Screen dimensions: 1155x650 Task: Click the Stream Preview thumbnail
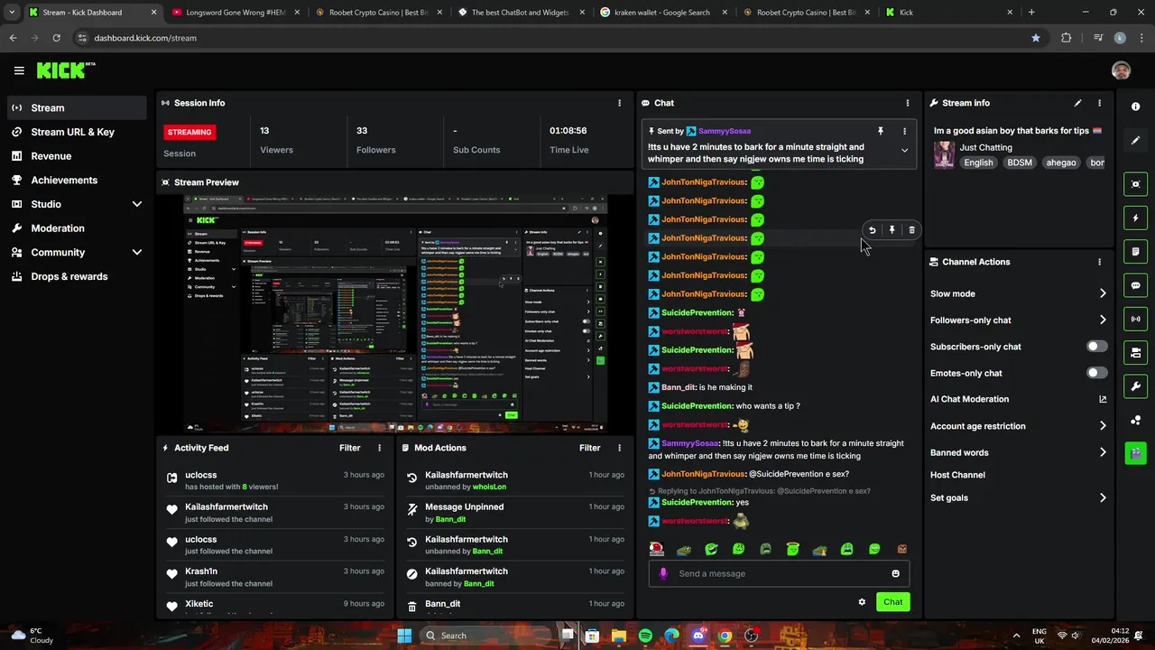(x=395, y=313)
